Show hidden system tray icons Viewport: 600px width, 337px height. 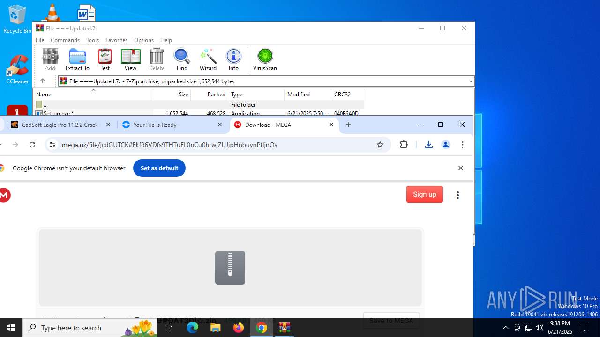pos(505,328)
